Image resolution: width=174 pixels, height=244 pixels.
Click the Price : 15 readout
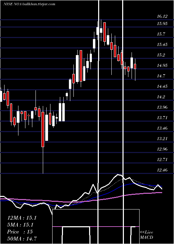(20, 232)
